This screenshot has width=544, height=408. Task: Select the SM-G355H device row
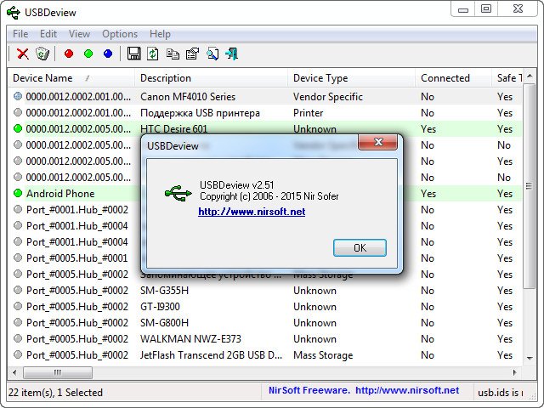pos(264,291)
